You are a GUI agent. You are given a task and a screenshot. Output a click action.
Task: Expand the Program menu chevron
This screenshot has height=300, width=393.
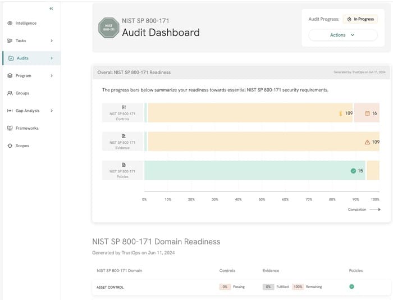(52, 75)
